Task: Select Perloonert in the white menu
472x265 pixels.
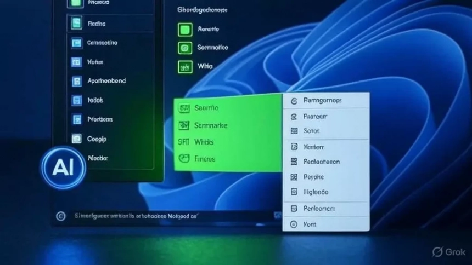Action: pos(319,209)
